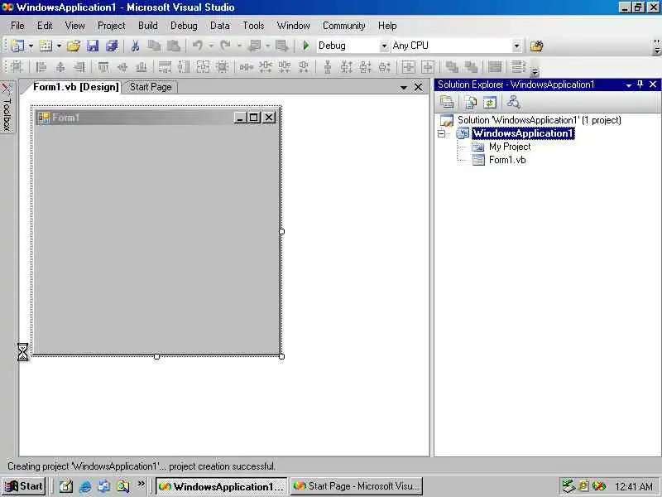This screenshot has width=662, height=497.
Task: Select Form1.vb in Solution Explorer
Action: click(x=507, y=160)
